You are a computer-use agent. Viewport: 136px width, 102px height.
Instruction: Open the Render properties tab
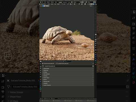41,66
